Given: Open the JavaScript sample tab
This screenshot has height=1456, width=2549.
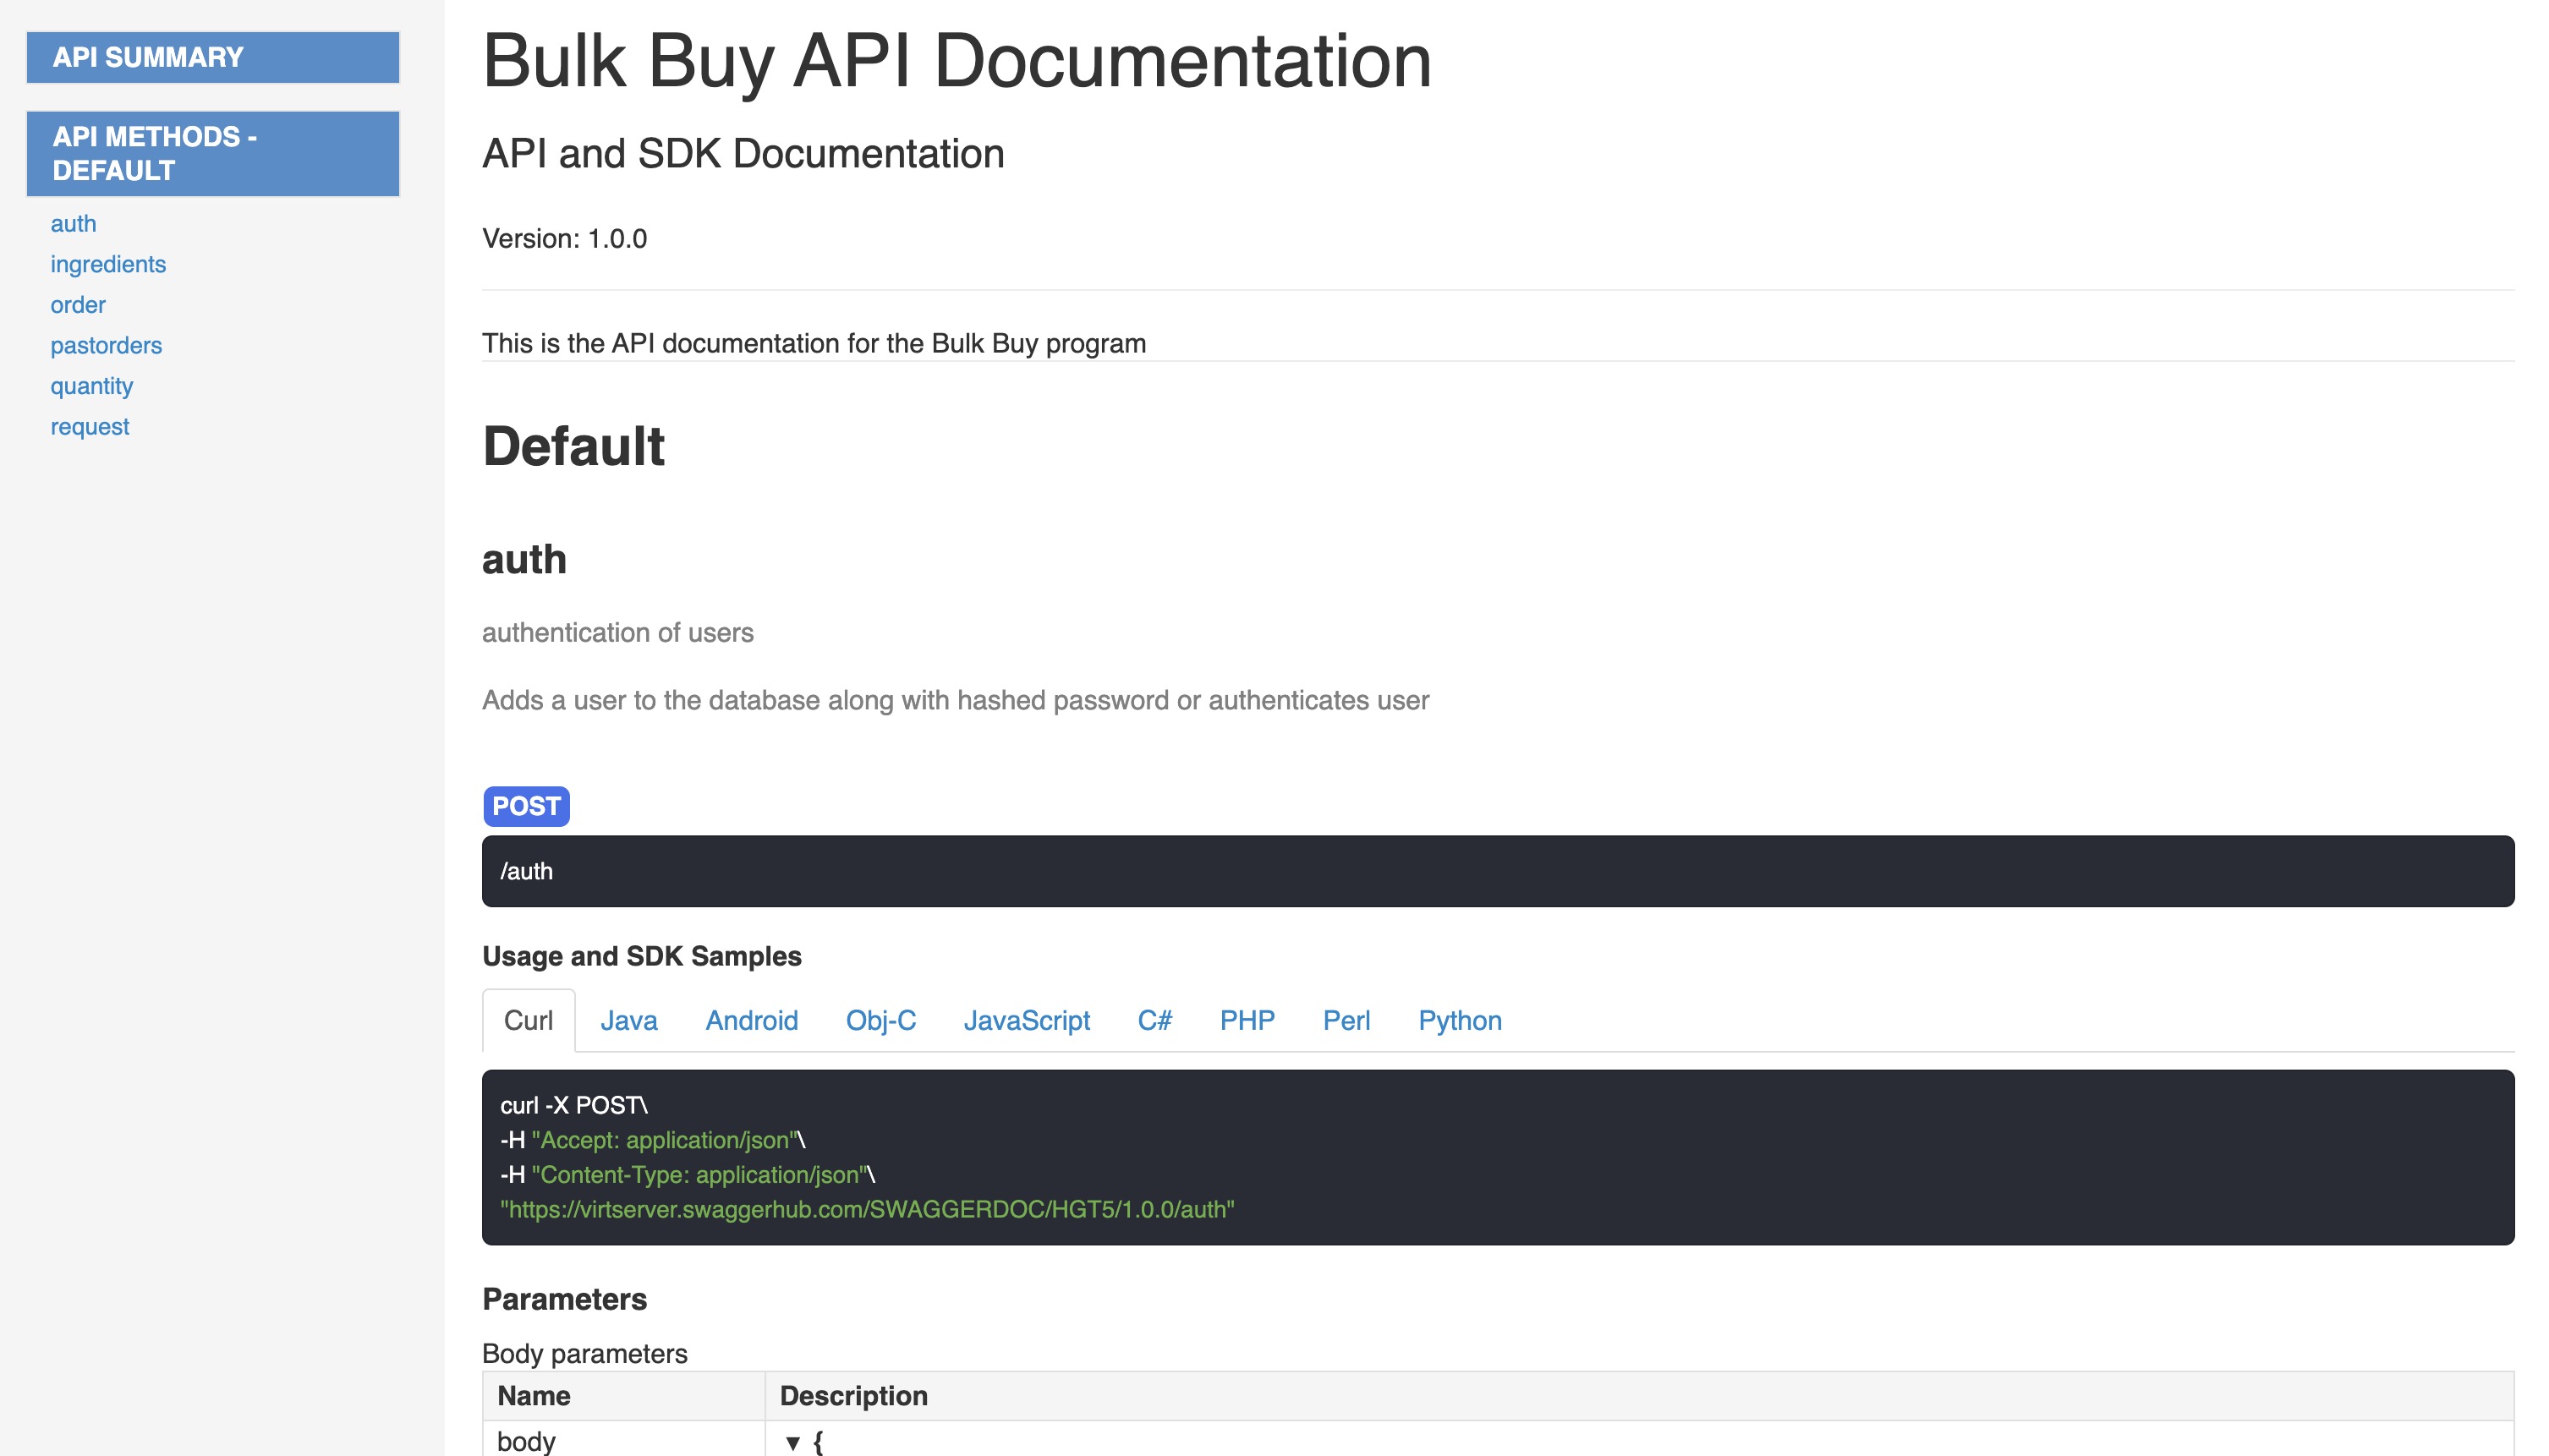Looking at the screenshot, I should 1026,1020.
